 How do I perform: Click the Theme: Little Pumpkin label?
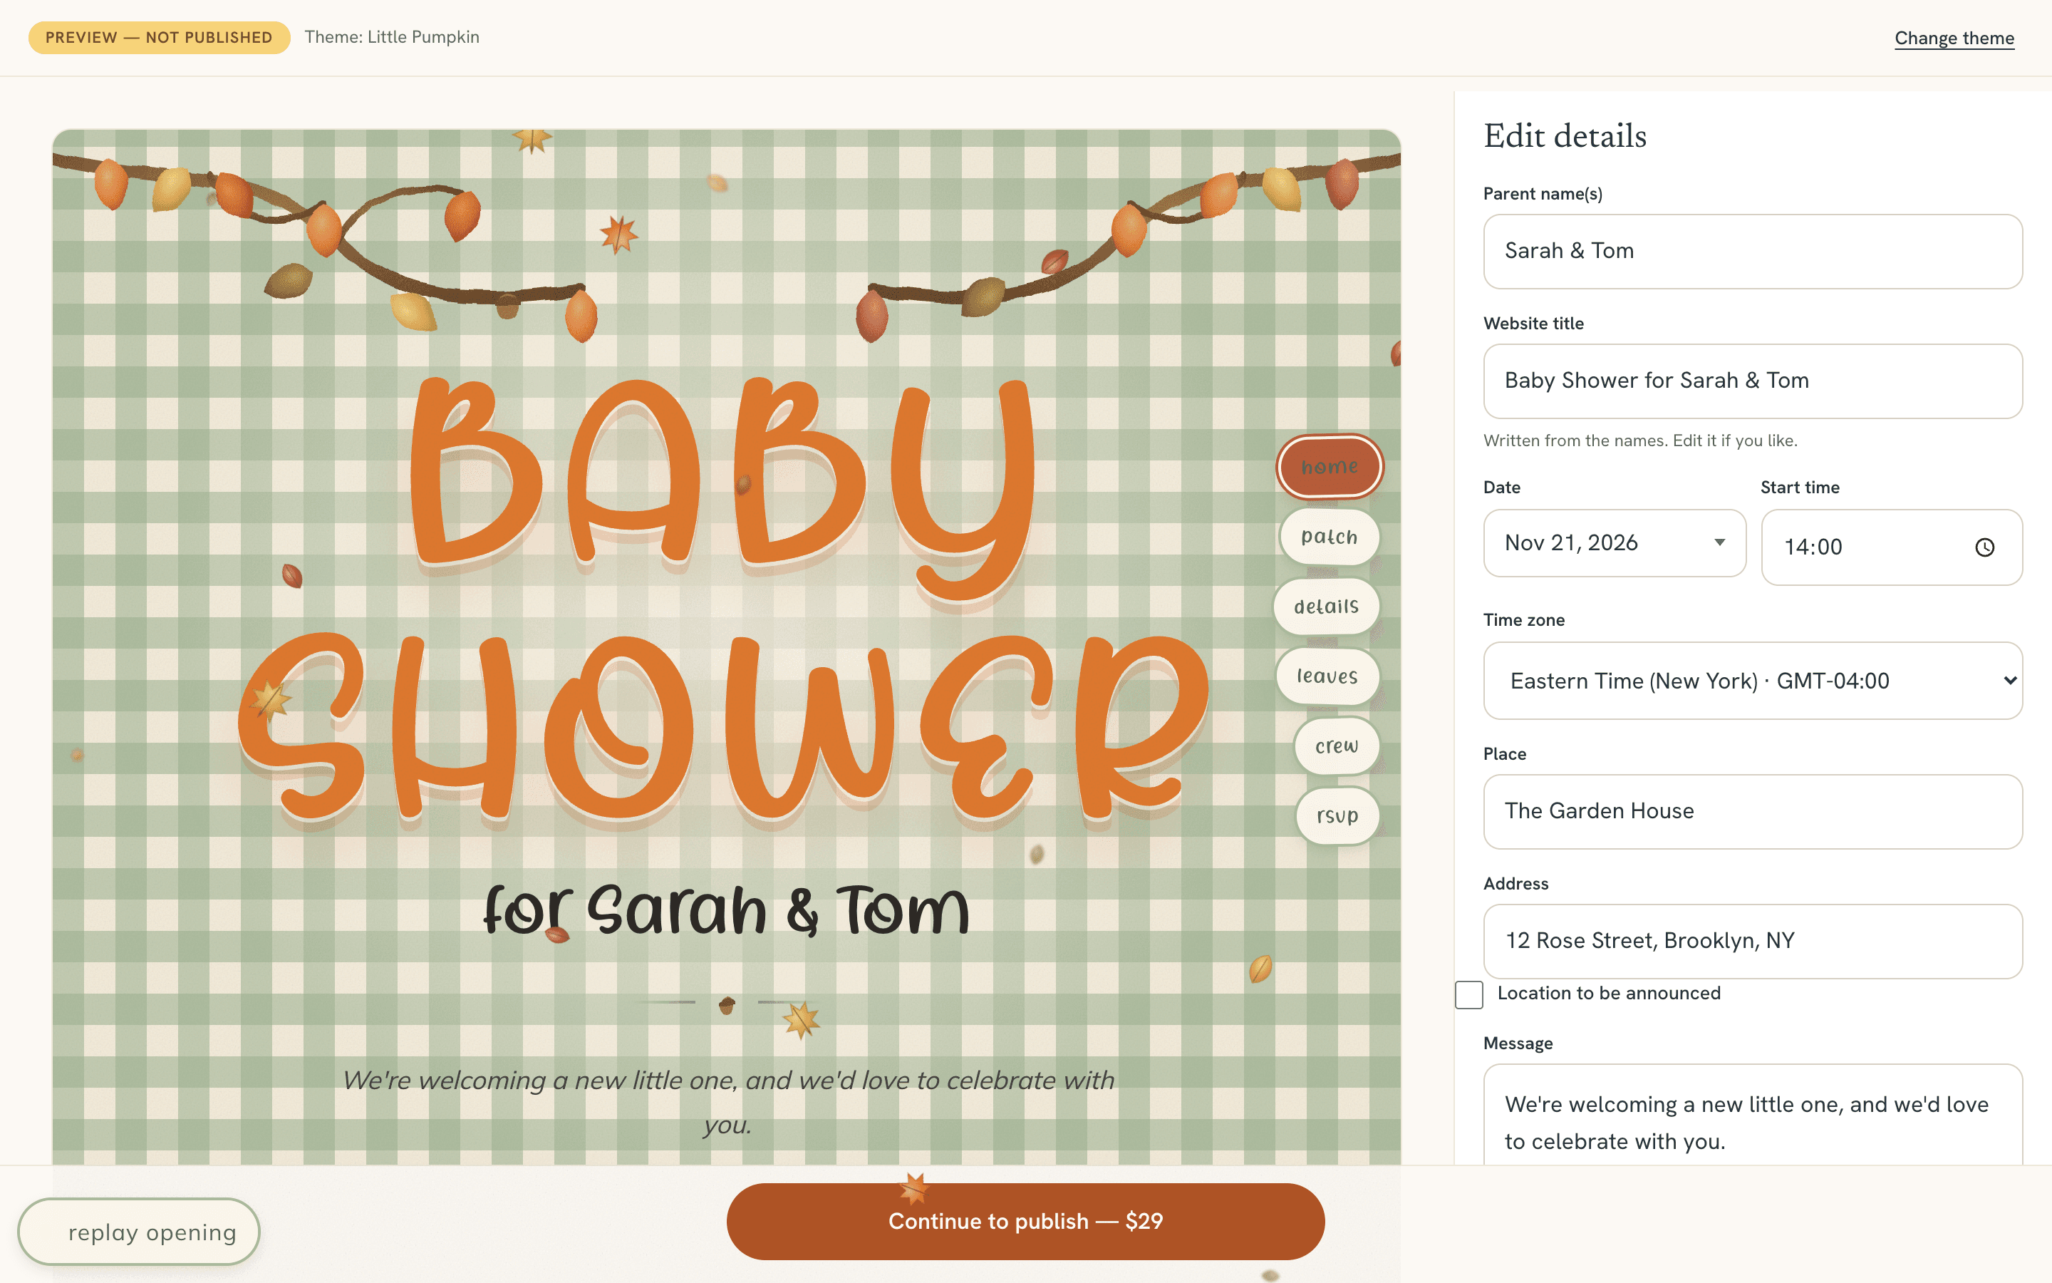click(x=392, y=37)
